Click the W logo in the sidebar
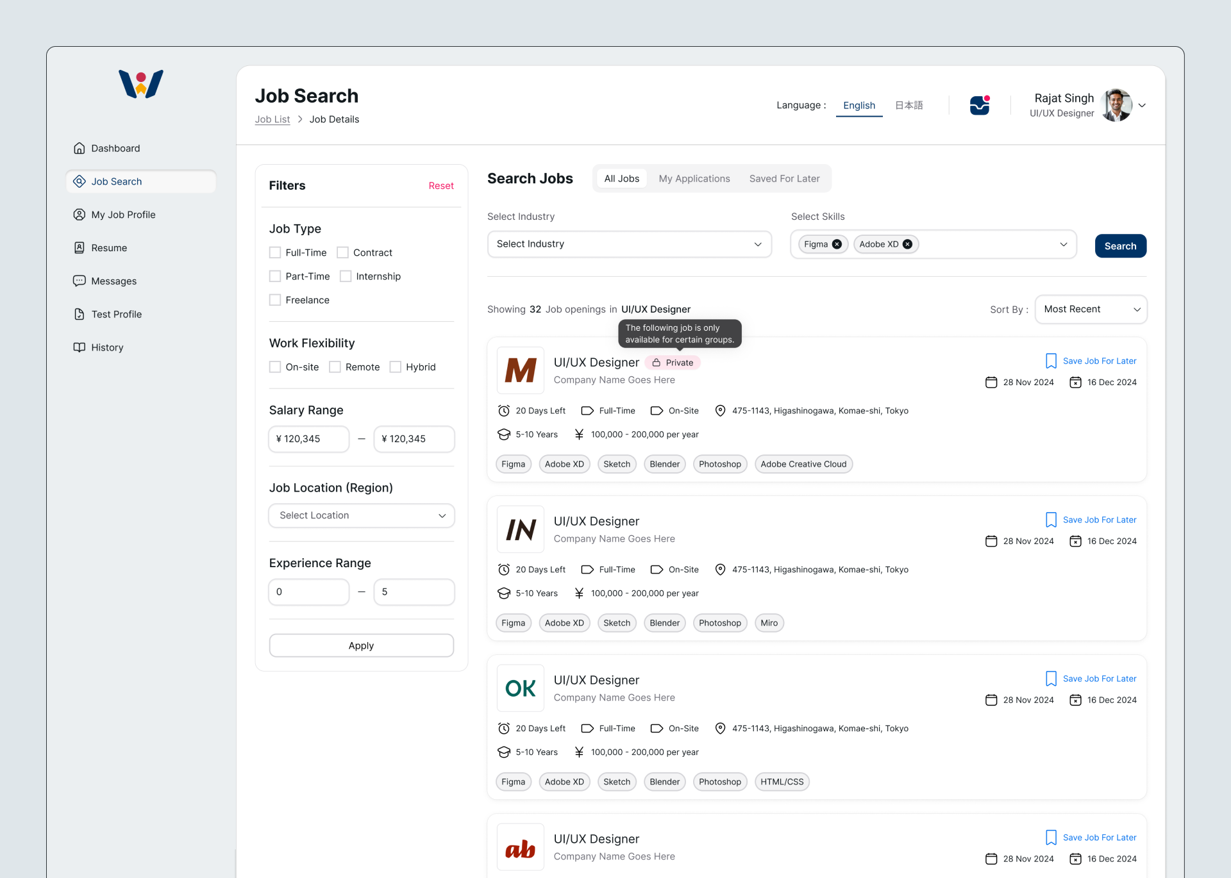Screen dimensions: 1231x878 tap(141, 84)
